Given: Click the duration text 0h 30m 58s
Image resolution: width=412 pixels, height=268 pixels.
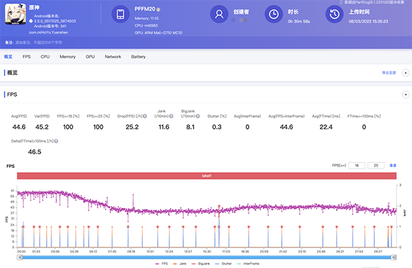Looking at the screenshot, I should [299, 21].
